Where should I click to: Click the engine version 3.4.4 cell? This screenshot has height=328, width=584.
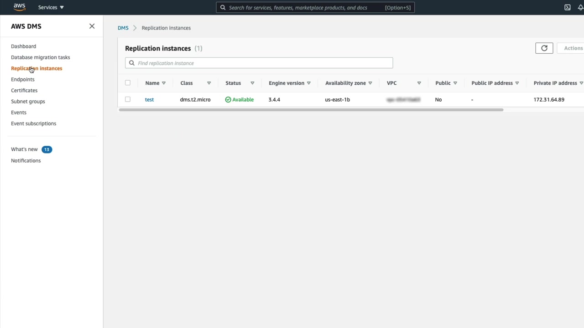(x=274, y=99)
